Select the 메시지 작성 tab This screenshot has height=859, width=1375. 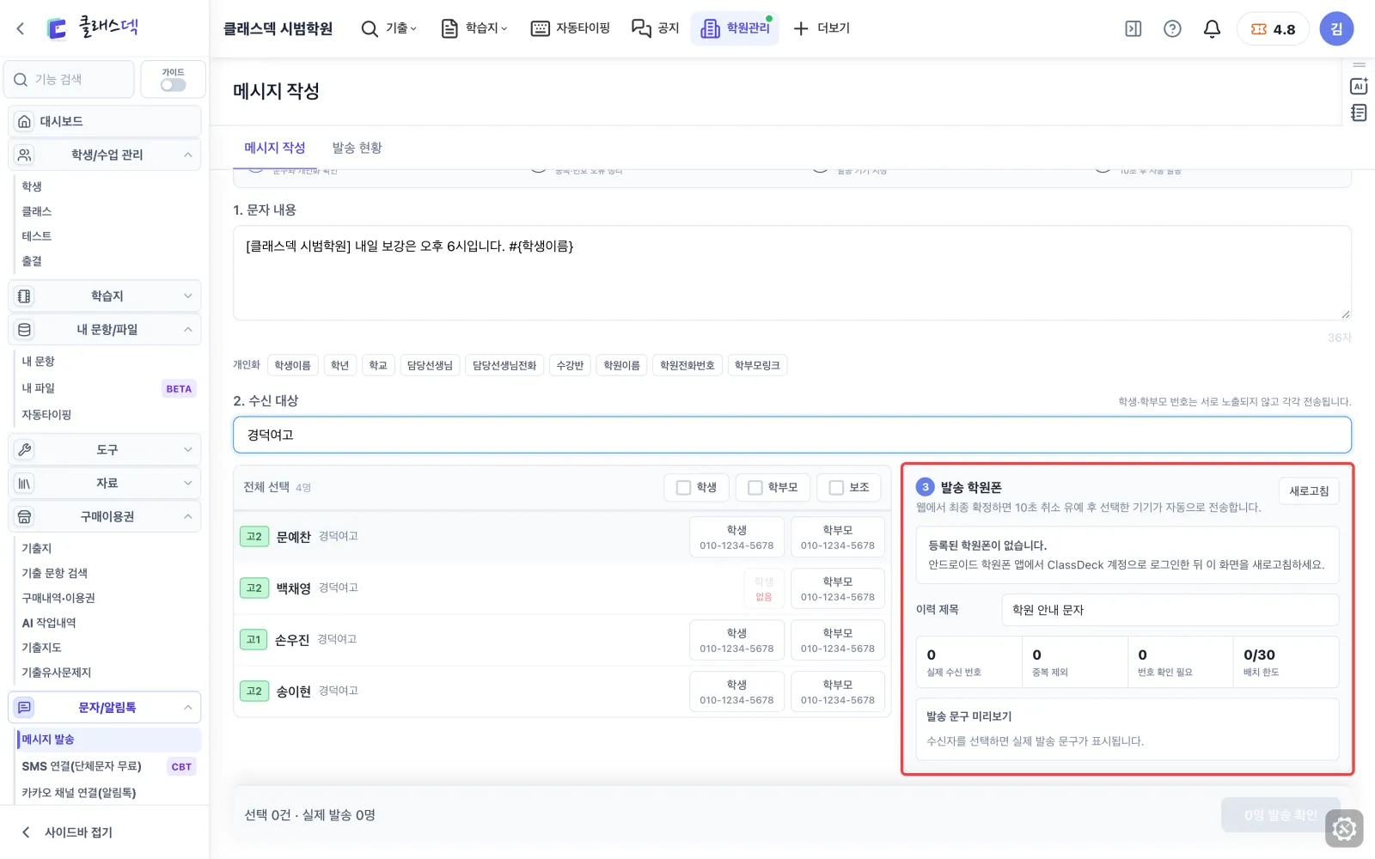pos(275,148)
